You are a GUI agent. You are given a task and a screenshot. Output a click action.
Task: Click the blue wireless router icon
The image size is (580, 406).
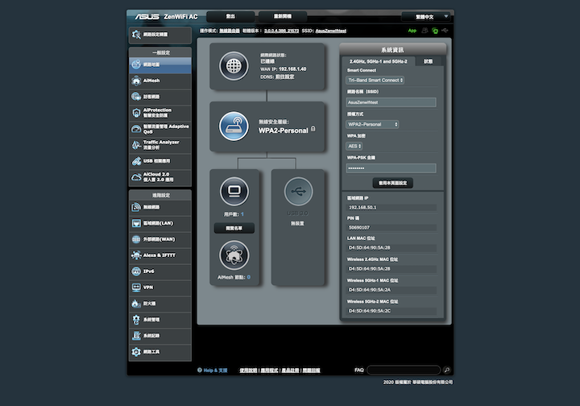point(234,126)
